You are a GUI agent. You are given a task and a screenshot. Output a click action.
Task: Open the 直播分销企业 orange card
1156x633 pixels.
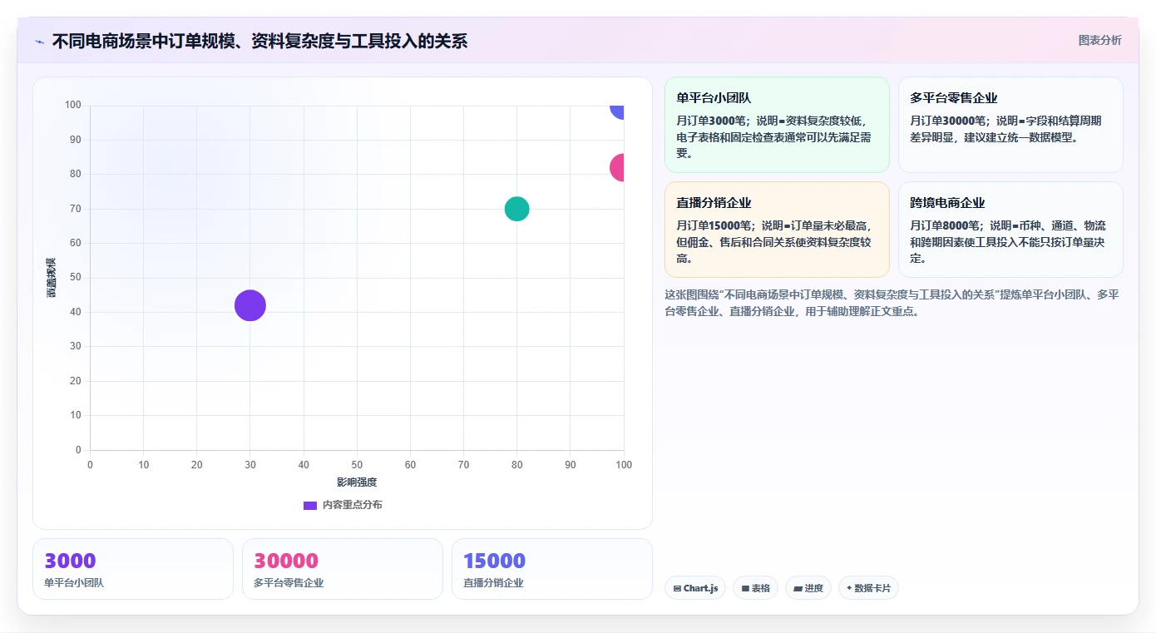click(777, 230)
